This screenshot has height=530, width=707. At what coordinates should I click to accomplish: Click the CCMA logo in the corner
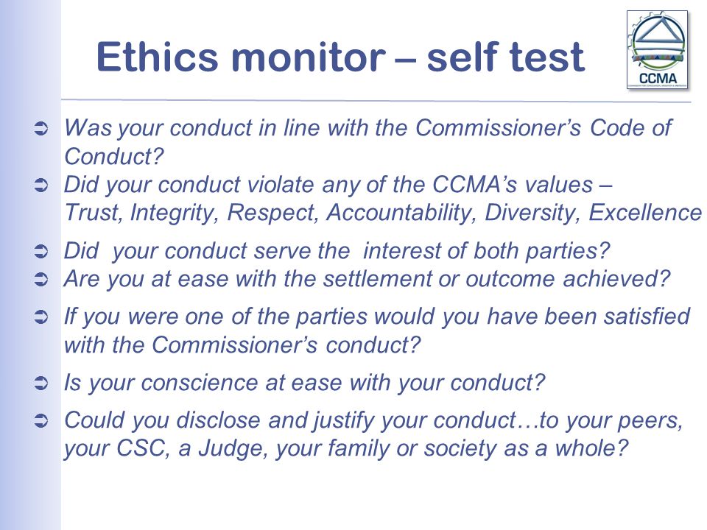pyautogui.click(x=658, y=49)
